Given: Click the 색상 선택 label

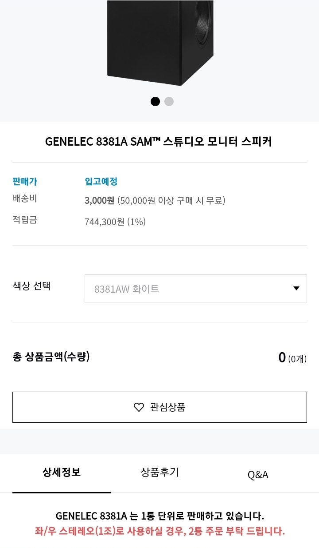Looking at the screenshot, I should pos(31,286).
